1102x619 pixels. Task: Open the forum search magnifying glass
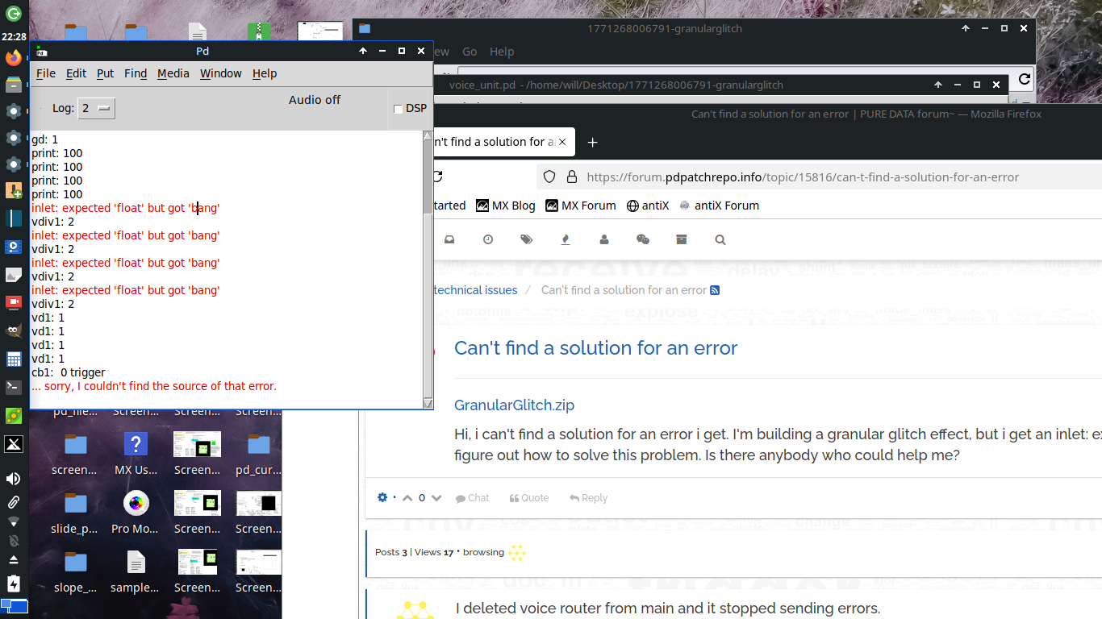[x=720, y=239]
